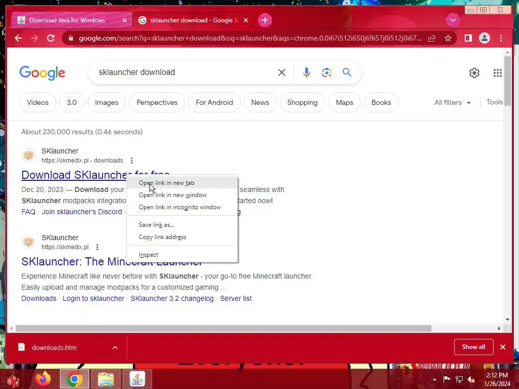This screenshot has width=519, height=389.
Task: Open Join sklauncher's Discord link
Action: click(x=82, y=212)
